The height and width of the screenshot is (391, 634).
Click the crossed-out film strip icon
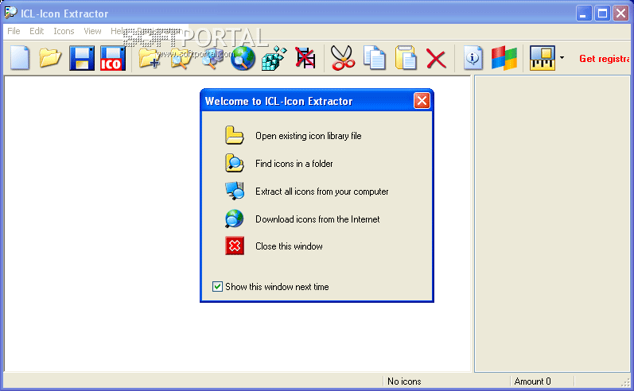coord(305,58)
